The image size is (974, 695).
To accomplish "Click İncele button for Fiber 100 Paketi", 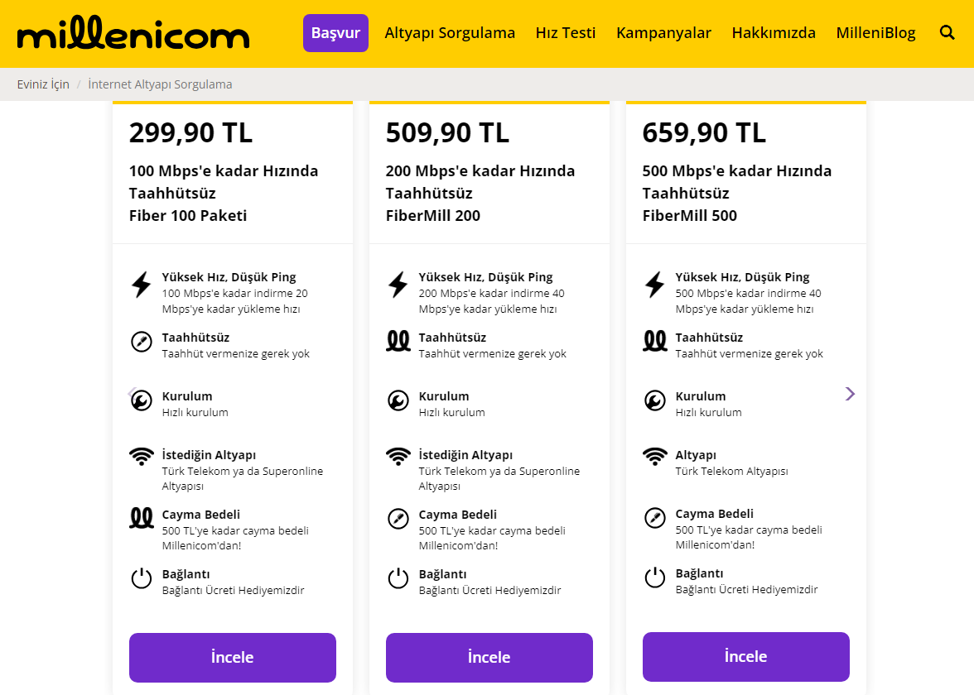I will pos(233,658).
